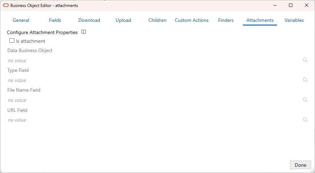Screen dimensions: 315x173
Task: Go to the Variables tab
Action: click(x=294, y=20)
